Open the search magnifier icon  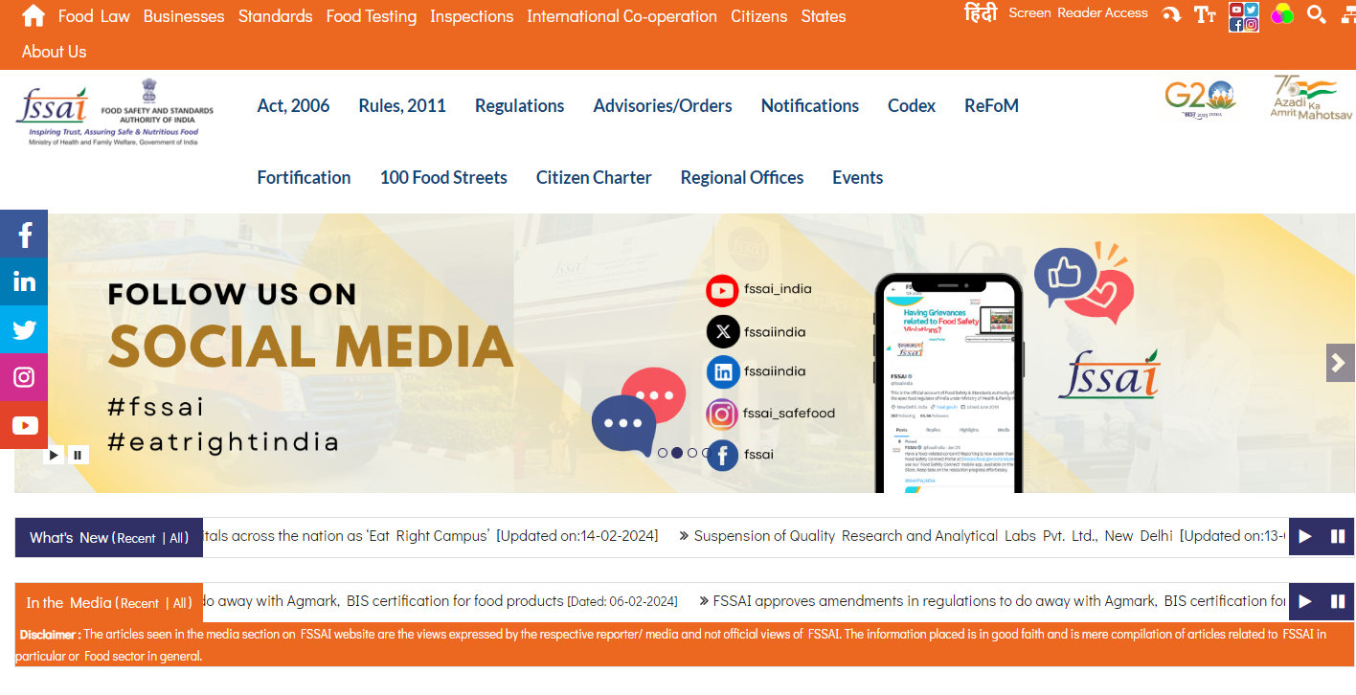[x=1316, y=14]
